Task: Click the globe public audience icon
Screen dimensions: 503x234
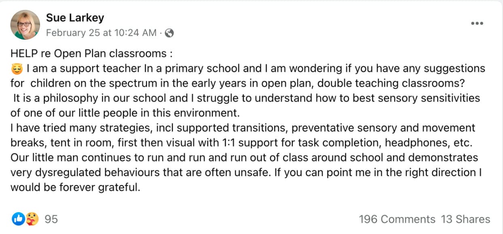Action: pos(169,33)
